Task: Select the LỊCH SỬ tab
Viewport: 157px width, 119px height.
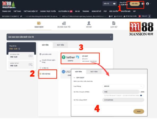Action: tap(114, 27)
